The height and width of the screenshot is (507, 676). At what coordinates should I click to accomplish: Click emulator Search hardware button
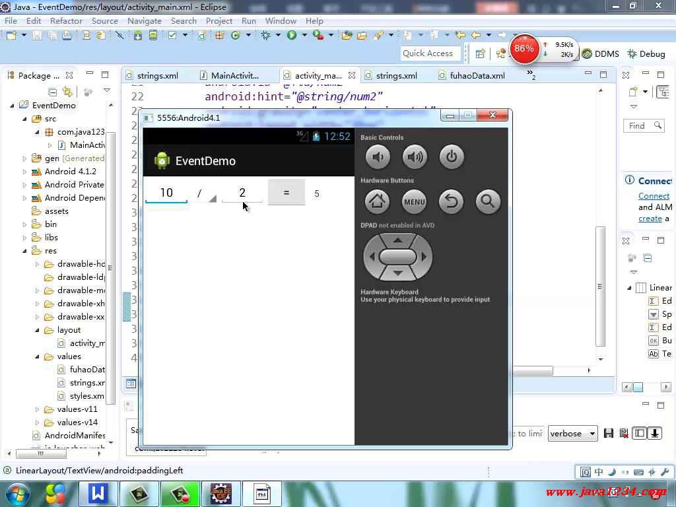click(x=488, y=201)
